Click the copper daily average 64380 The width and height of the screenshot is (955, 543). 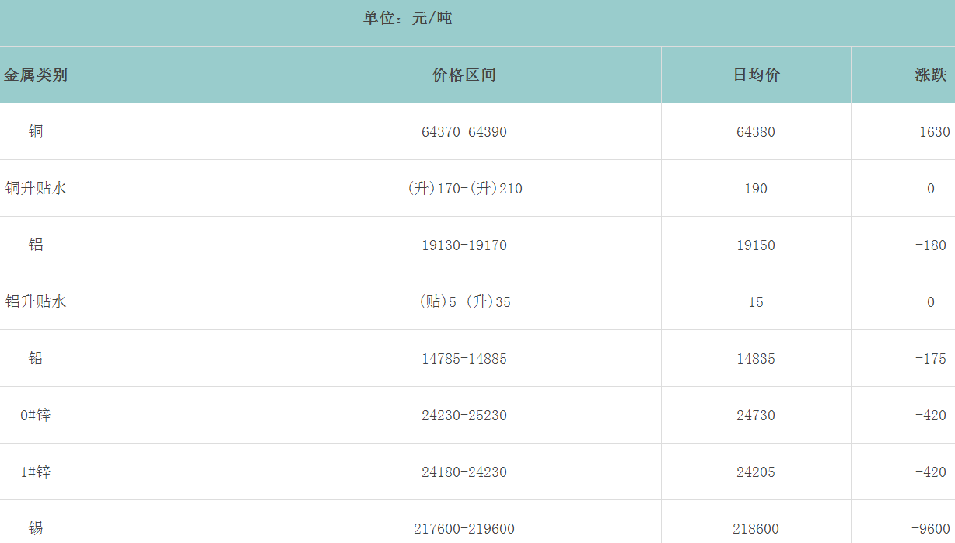(x=756, y=132)
